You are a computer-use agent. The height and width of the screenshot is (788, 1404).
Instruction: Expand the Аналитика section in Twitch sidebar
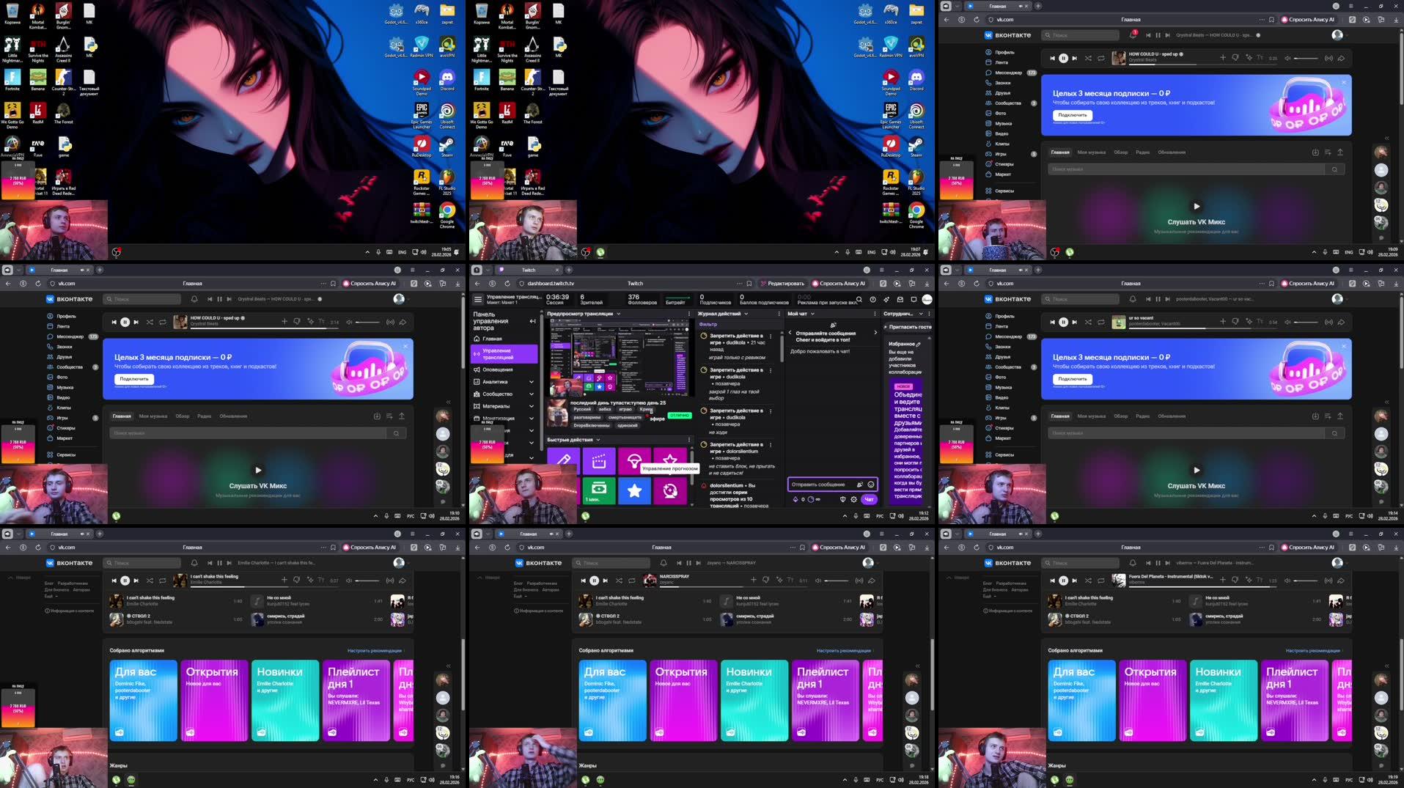pyautogui.click(x=532, y=382)
